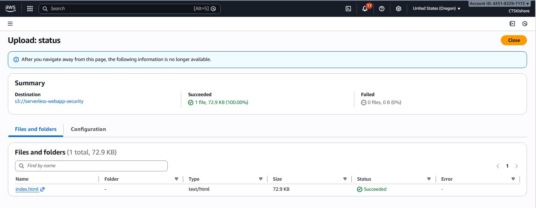Viewport: 536px width, 208px height.
Task: Select the Files and folders tab
Action: pyautogui.click(x=36, y=129)
